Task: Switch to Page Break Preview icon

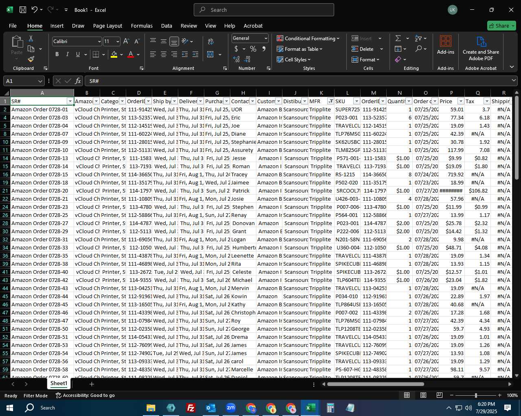Action: [x=440, y=395]
